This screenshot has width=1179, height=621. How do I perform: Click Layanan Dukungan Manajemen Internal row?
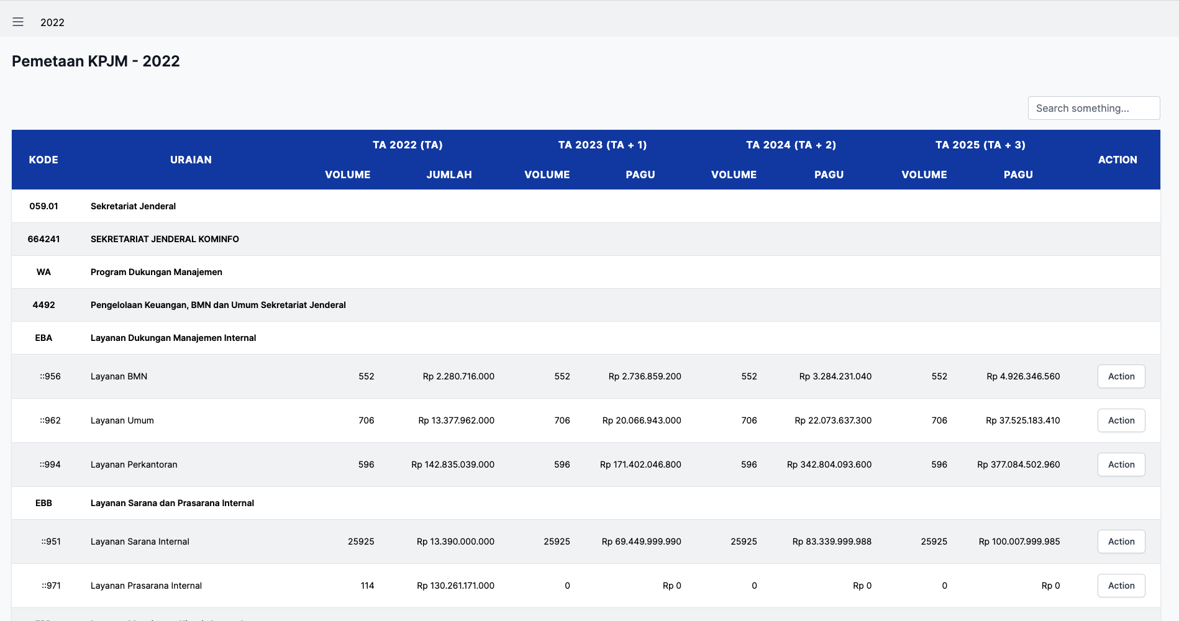coord(173,338)
